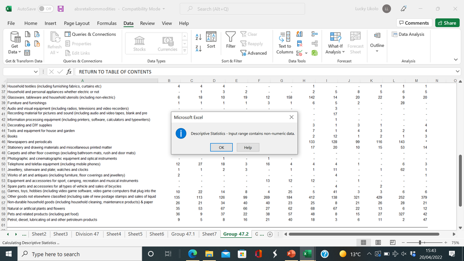The width and height of the screenshot is (464, 261).
Task: Toggle the Filter funnel
Action: [x=230, y=40]
